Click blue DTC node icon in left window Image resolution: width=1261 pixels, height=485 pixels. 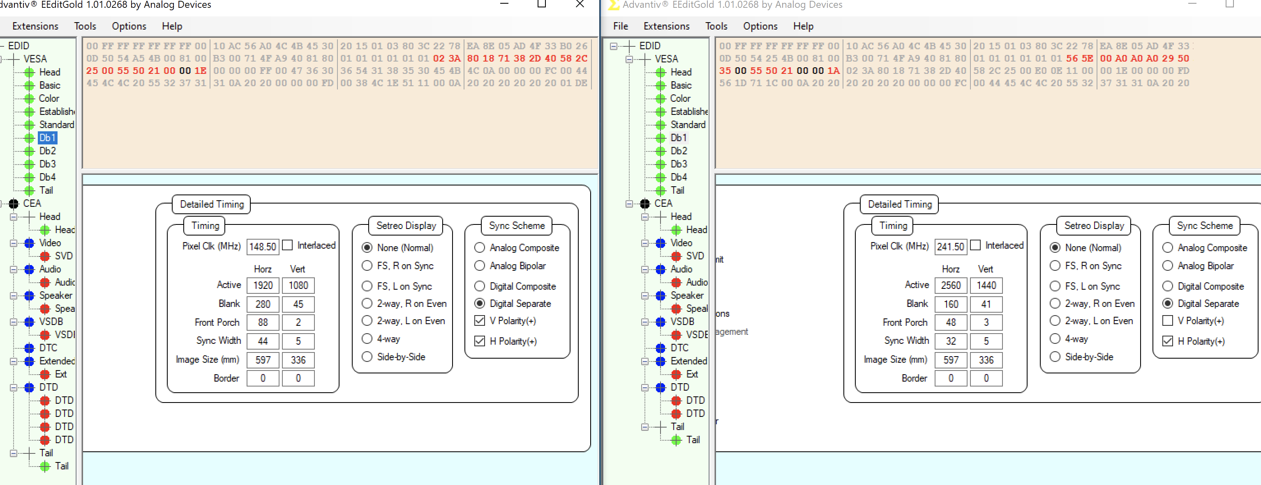[x=29, y=348]
